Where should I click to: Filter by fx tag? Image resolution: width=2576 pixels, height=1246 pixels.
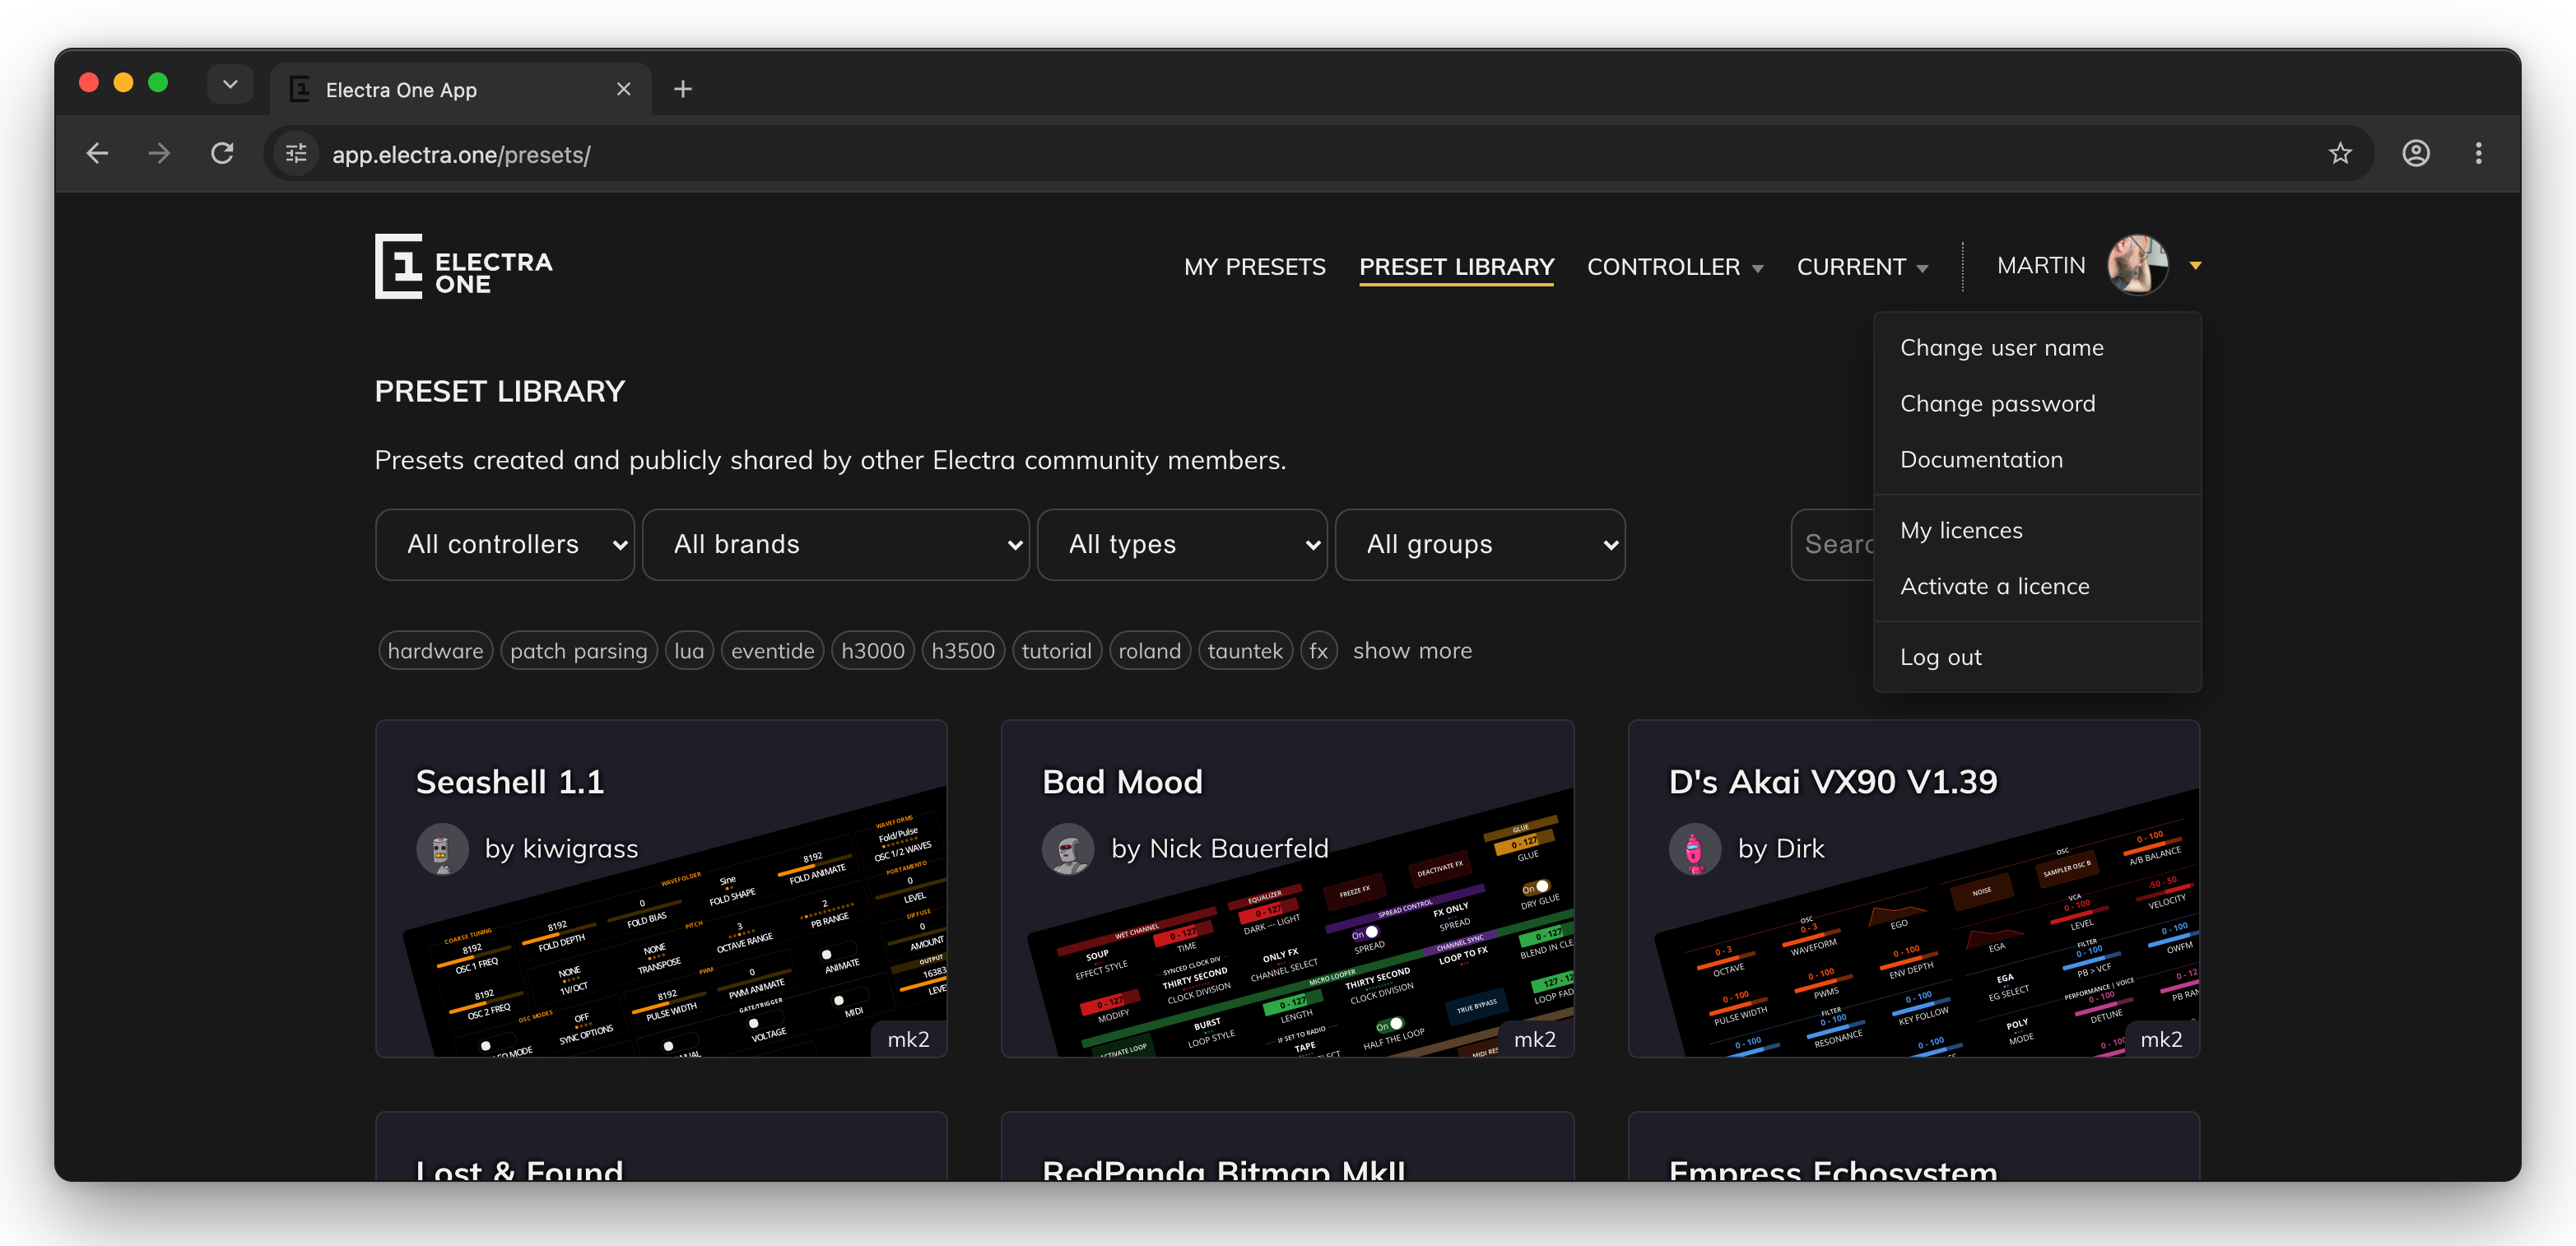1318,651
